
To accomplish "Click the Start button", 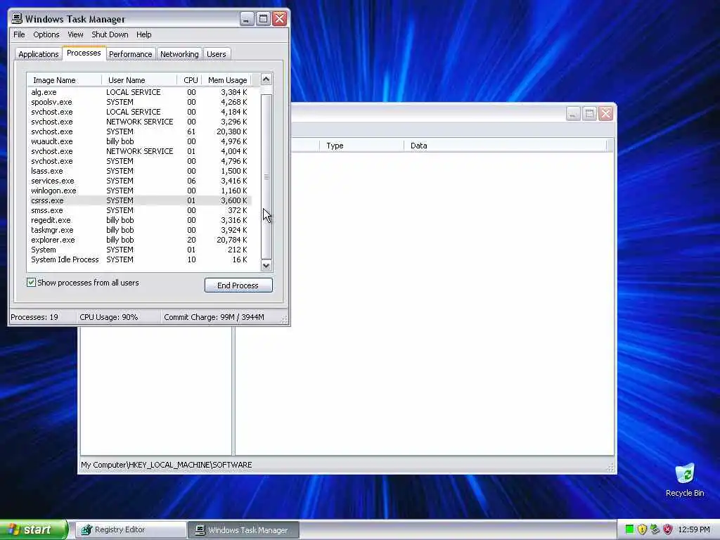I will pos(34,529).
